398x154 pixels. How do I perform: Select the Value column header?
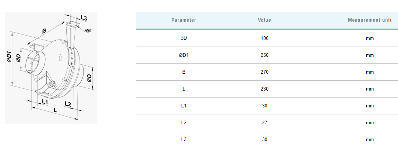tap(264, 20)
